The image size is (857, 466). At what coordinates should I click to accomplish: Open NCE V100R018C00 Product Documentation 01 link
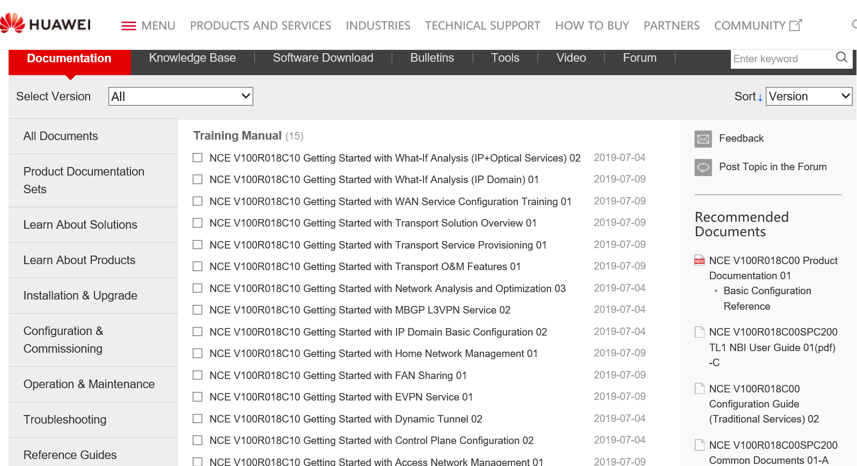773,268
